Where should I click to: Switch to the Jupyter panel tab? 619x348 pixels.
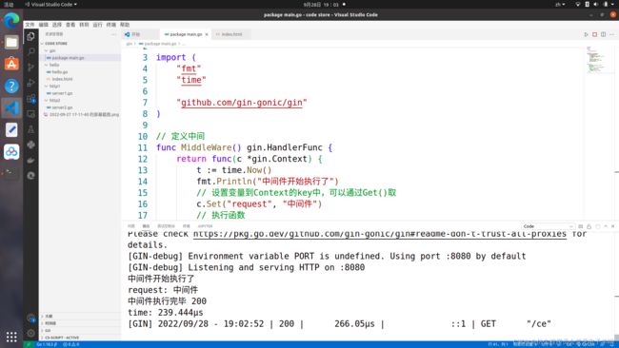[205, 226]
